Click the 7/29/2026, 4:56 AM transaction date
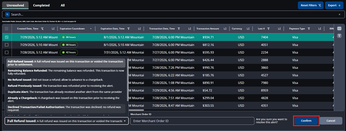 pyautogui.click(x=173, y=91)
